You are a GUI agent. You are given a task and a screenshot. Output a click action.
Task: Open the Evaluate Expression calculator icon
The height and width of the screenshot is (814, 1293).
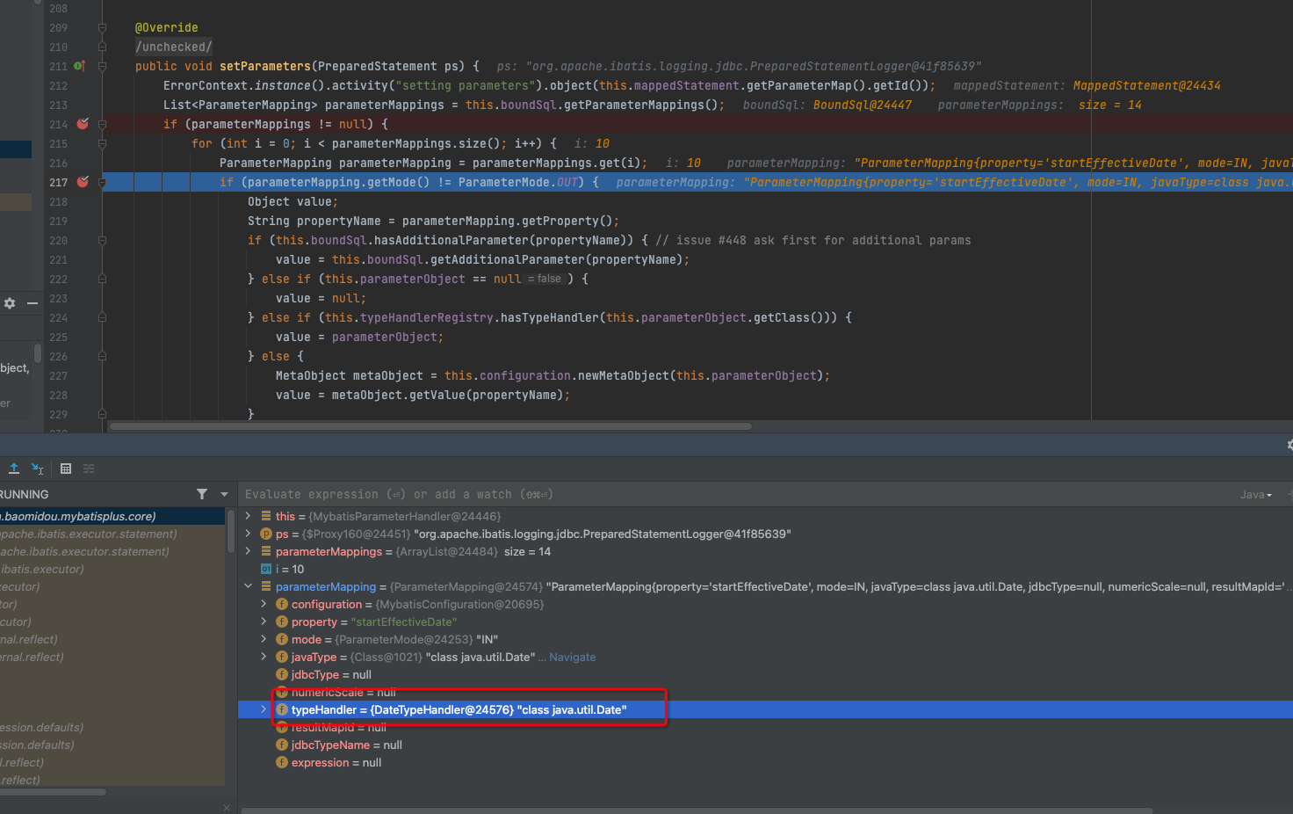[66, 469]
